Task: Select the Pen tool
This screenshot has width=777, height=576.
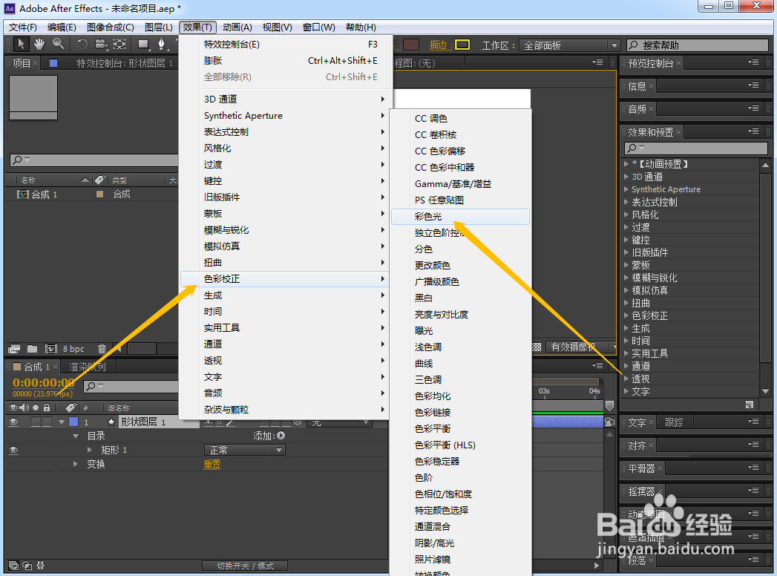Action: pyautogui.click(x=162, y=44)
